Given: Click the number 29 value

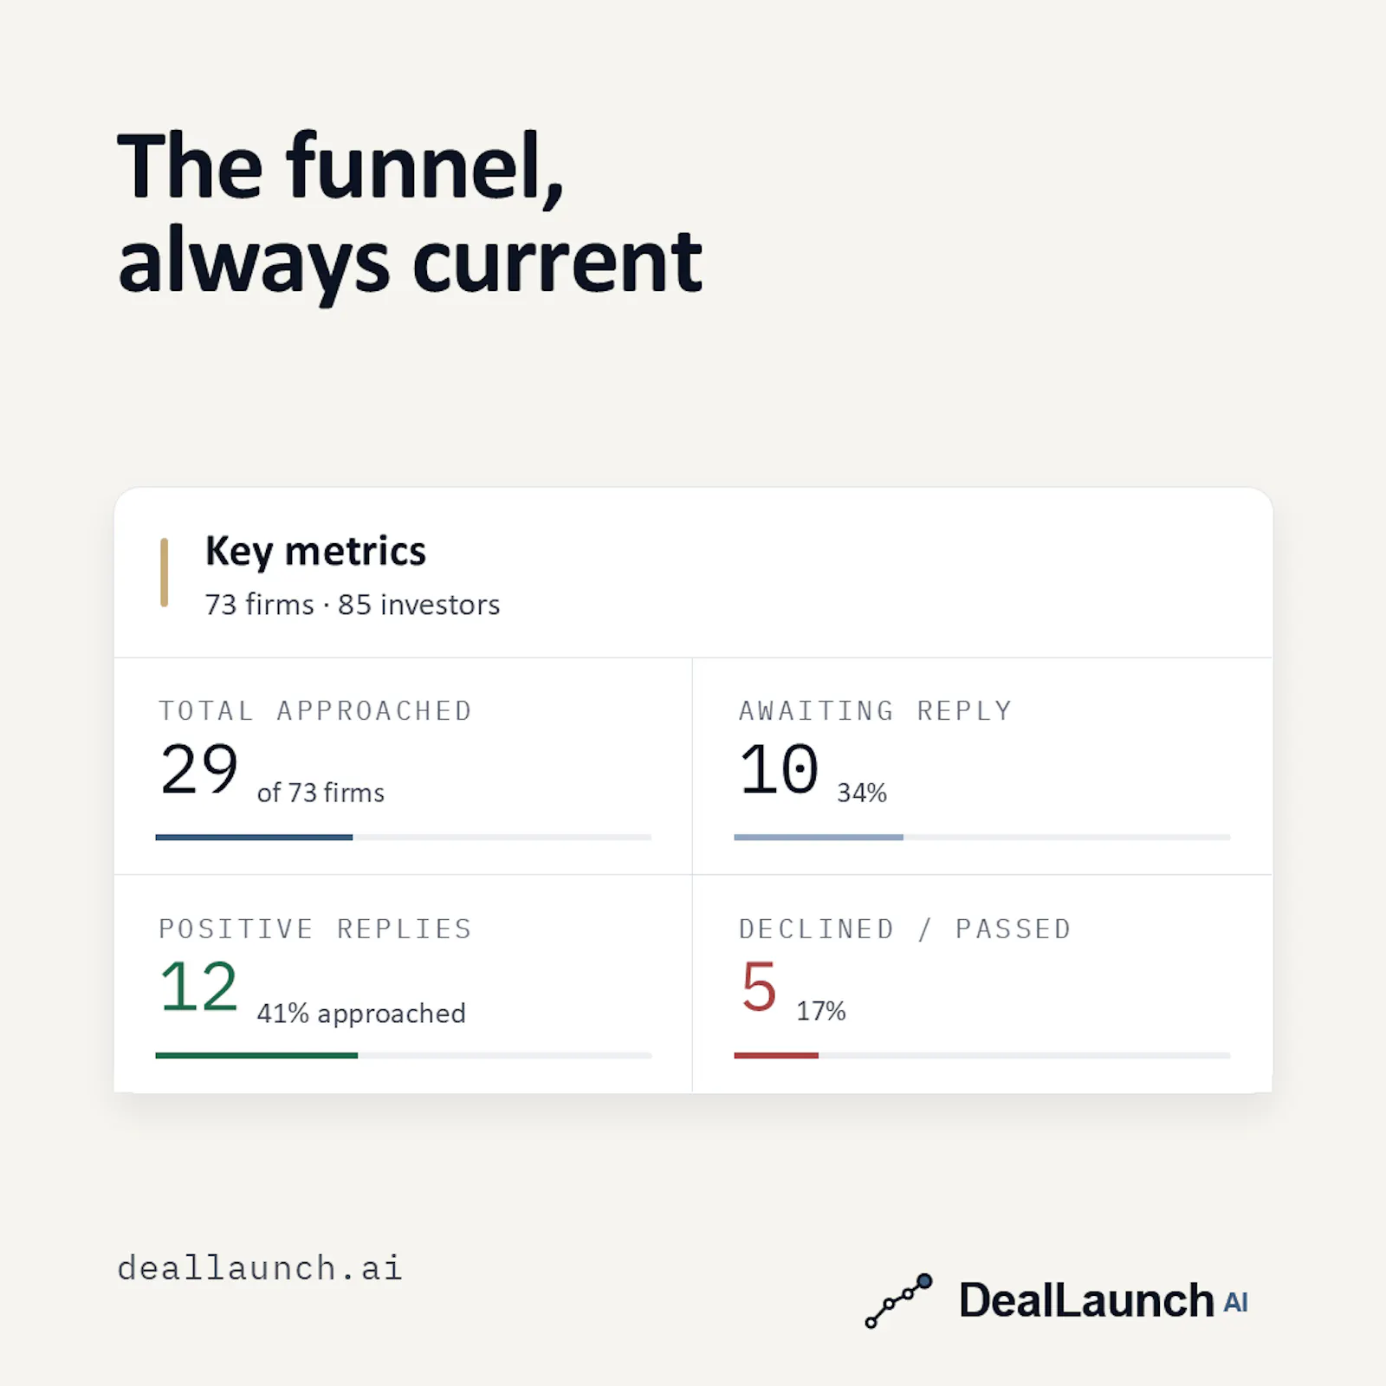Looking at the screenshot, I should [199, 769].
